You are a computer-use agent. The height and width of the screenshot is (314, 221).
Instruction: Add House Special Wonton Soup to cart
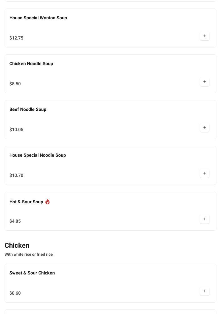point(205,36)
